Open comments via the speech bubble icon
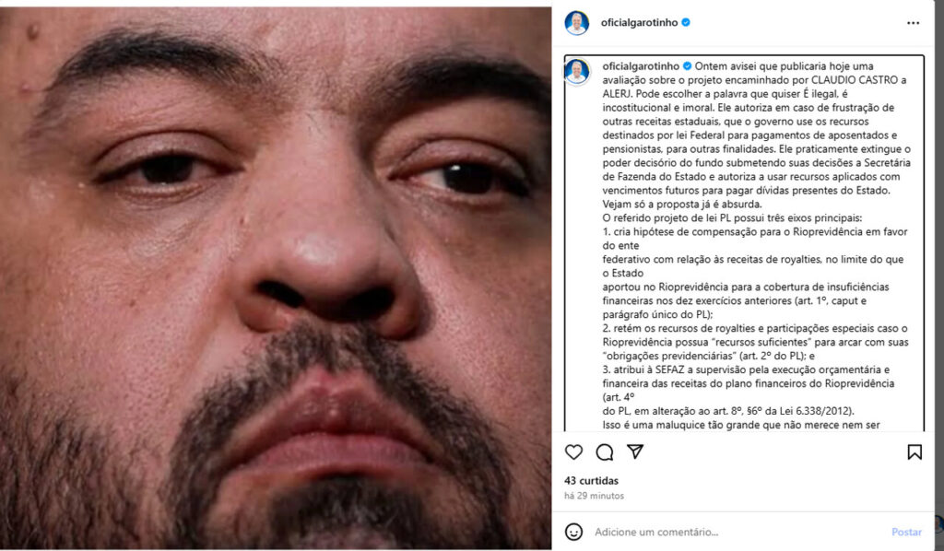 pos(605,451)
